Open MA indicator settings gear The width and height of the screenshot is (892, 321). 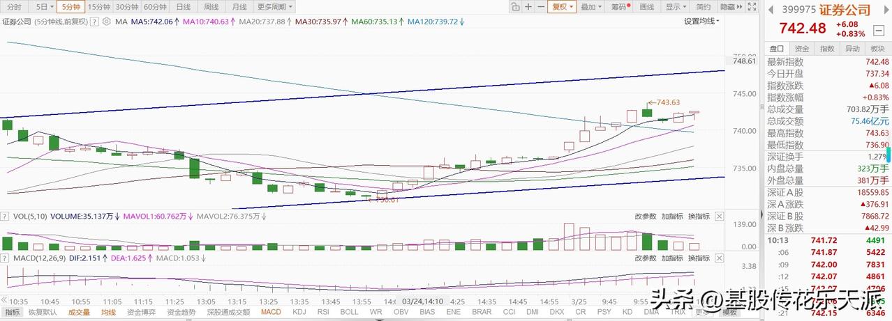[x=106, y=22]
